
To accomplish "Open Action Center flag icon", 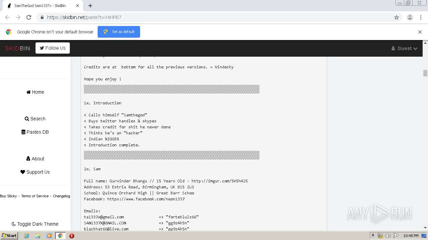I will (396, 236).
